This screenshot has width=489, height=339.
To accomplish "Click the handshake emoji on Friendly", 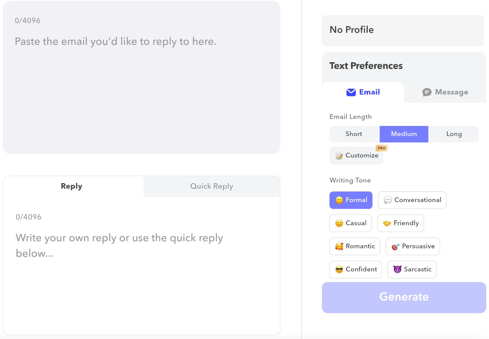I will point(387,223).
